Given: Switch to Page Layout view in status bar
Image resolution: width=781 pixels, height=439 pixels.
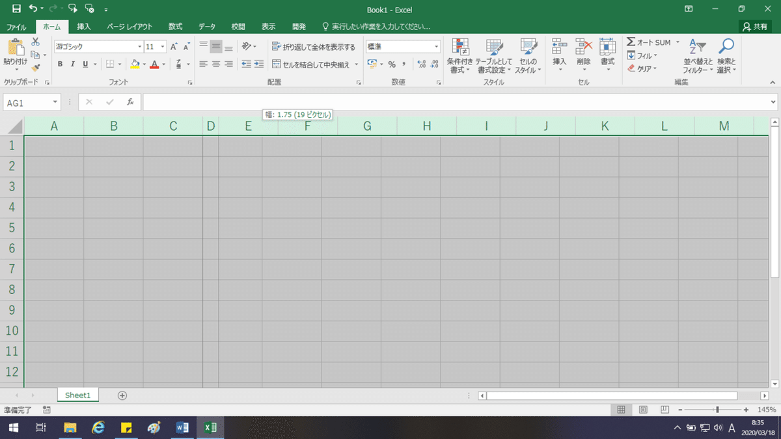Looking at the screenshot, I should tap(642, 410).
